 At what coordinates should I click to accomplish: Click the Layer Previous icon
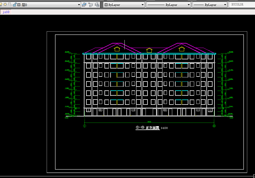(91, 4)
